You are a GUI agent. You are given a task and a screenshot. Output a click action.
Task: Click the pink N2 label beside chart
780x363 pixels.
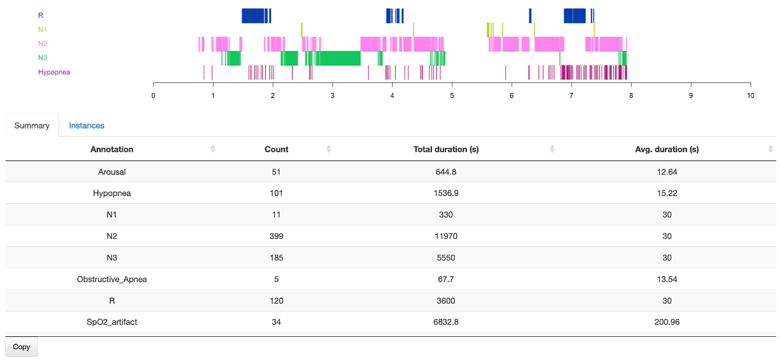click(x=43, y=43)
